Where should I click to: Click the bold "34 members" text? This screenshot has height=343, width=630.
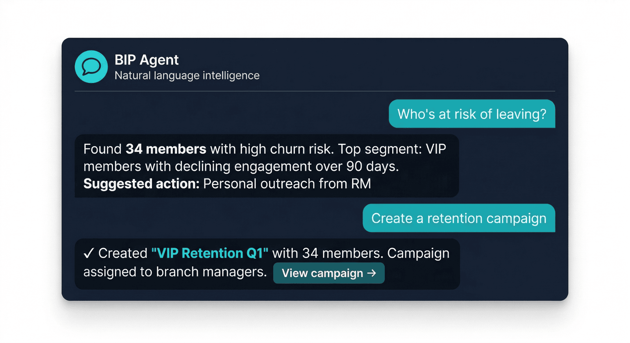166,149
